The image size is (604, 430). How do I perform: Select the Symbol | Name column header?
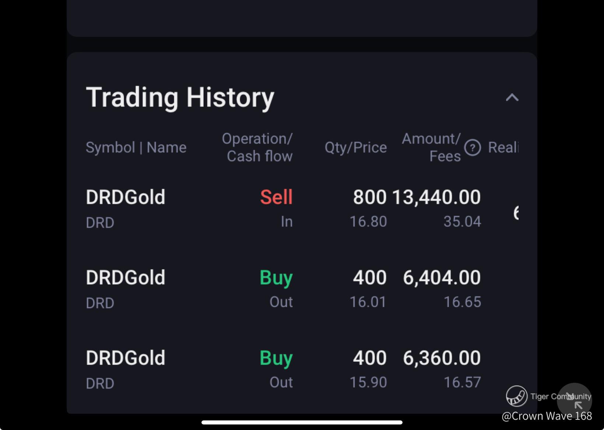(x=136, y=148)
